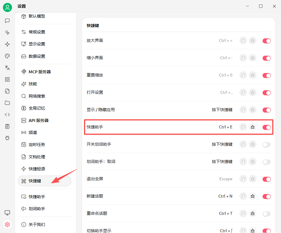The height and width of the screenshot is (233, 281).
Task: Clear the 快捷助手 Ctrl + E shortcut
Action: click(253, 127)
